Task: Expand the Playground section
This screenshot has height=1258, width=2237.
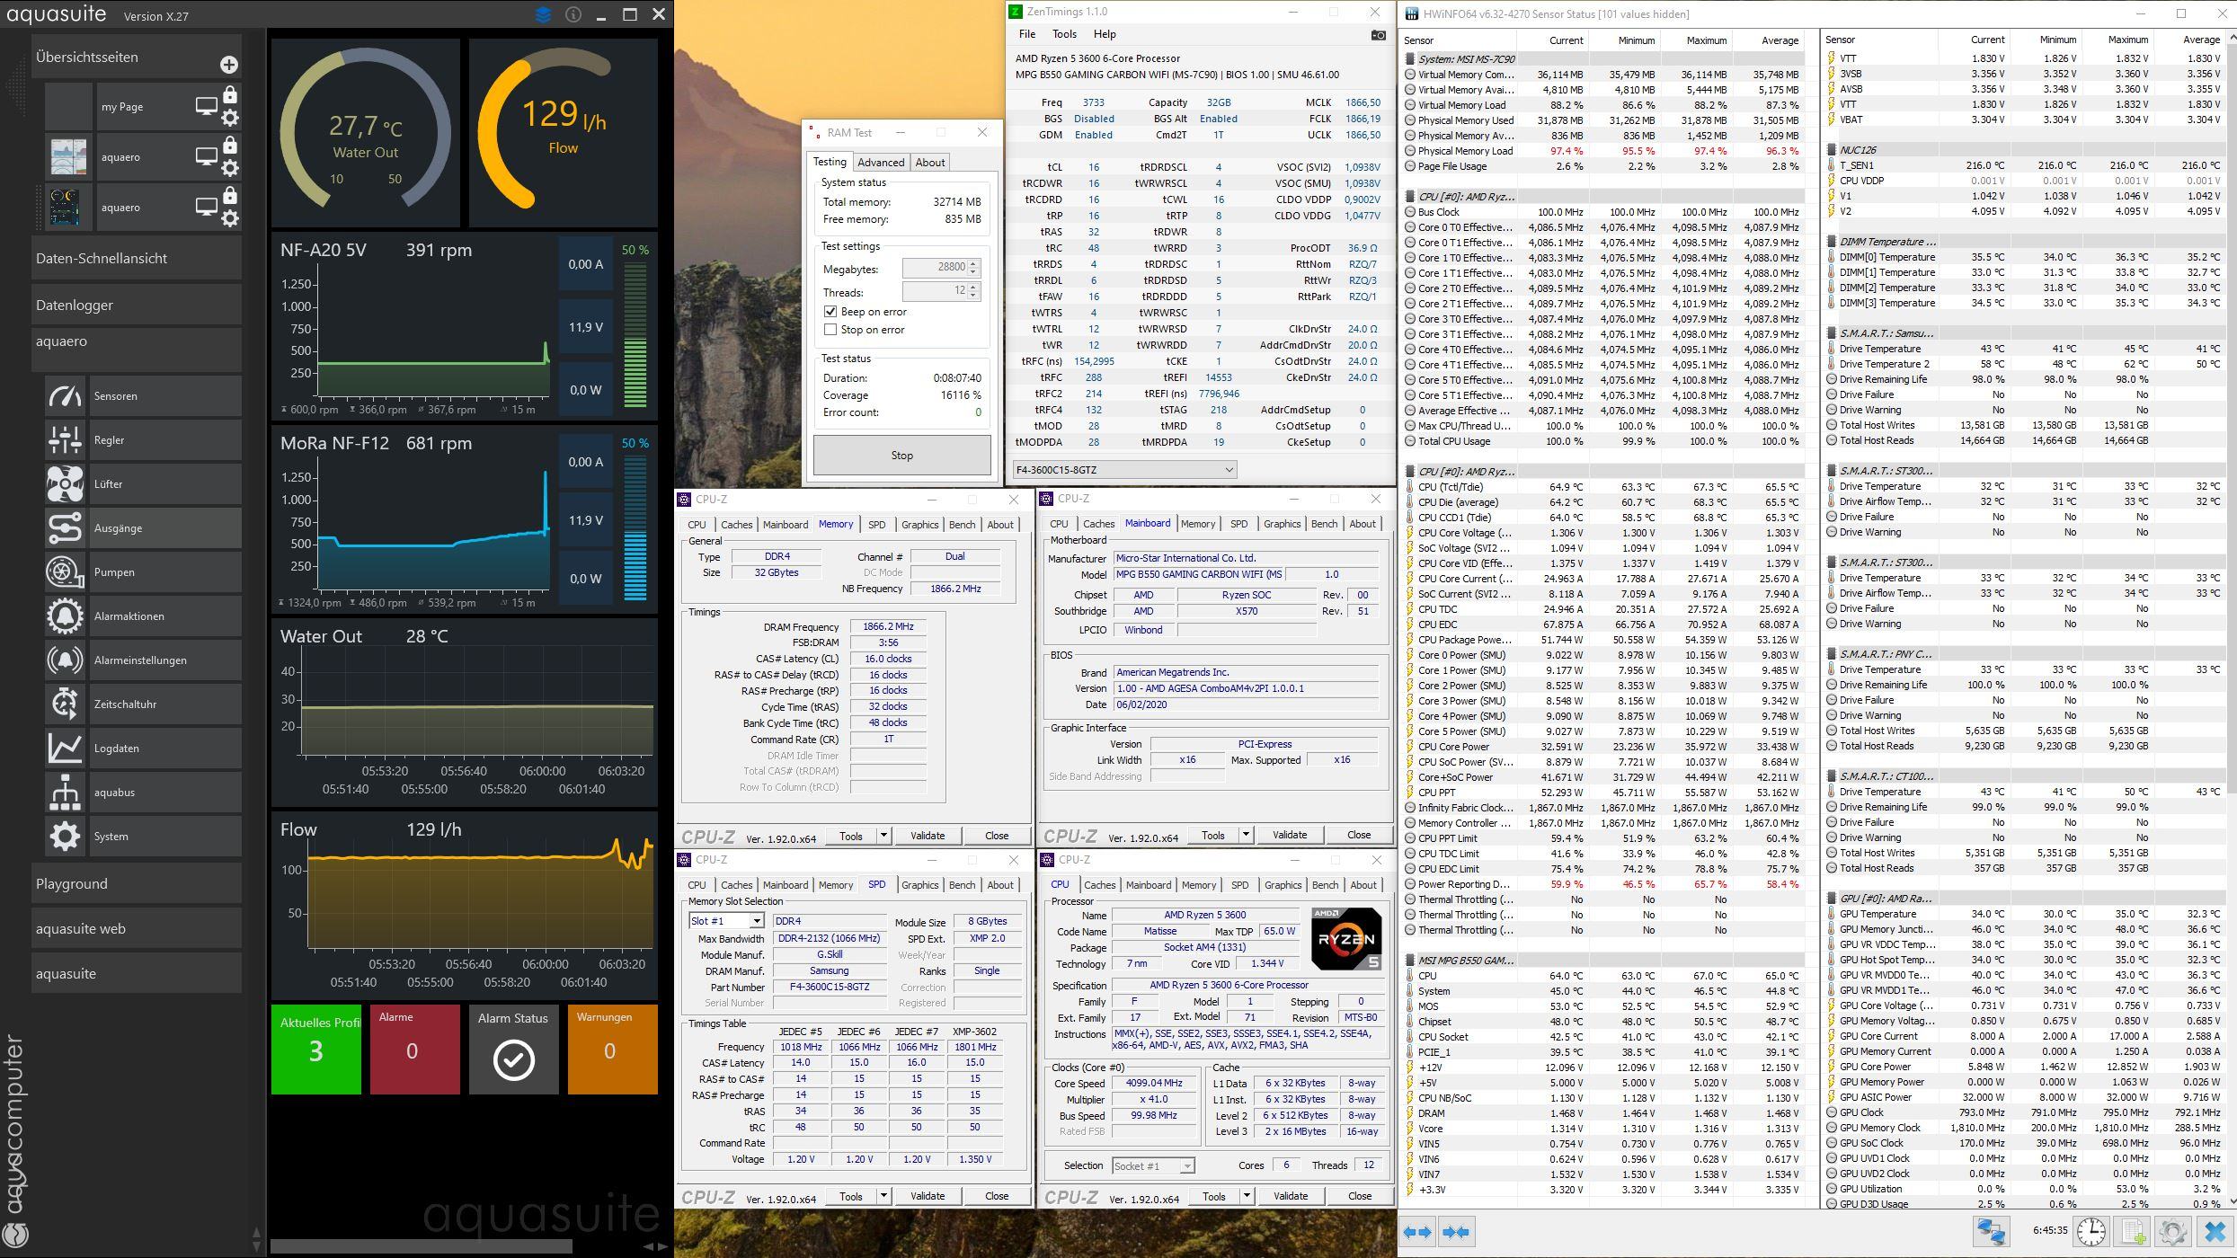Action: coord(137,884)
